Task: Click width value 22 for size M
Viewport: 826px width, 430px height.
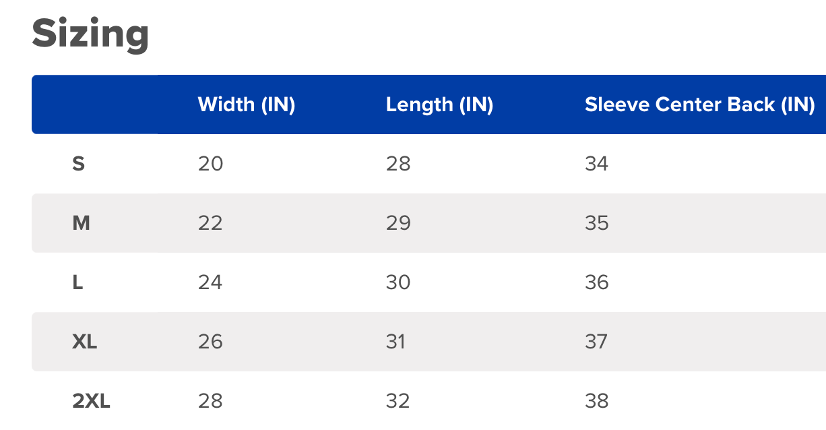Action: pos(210,223)
